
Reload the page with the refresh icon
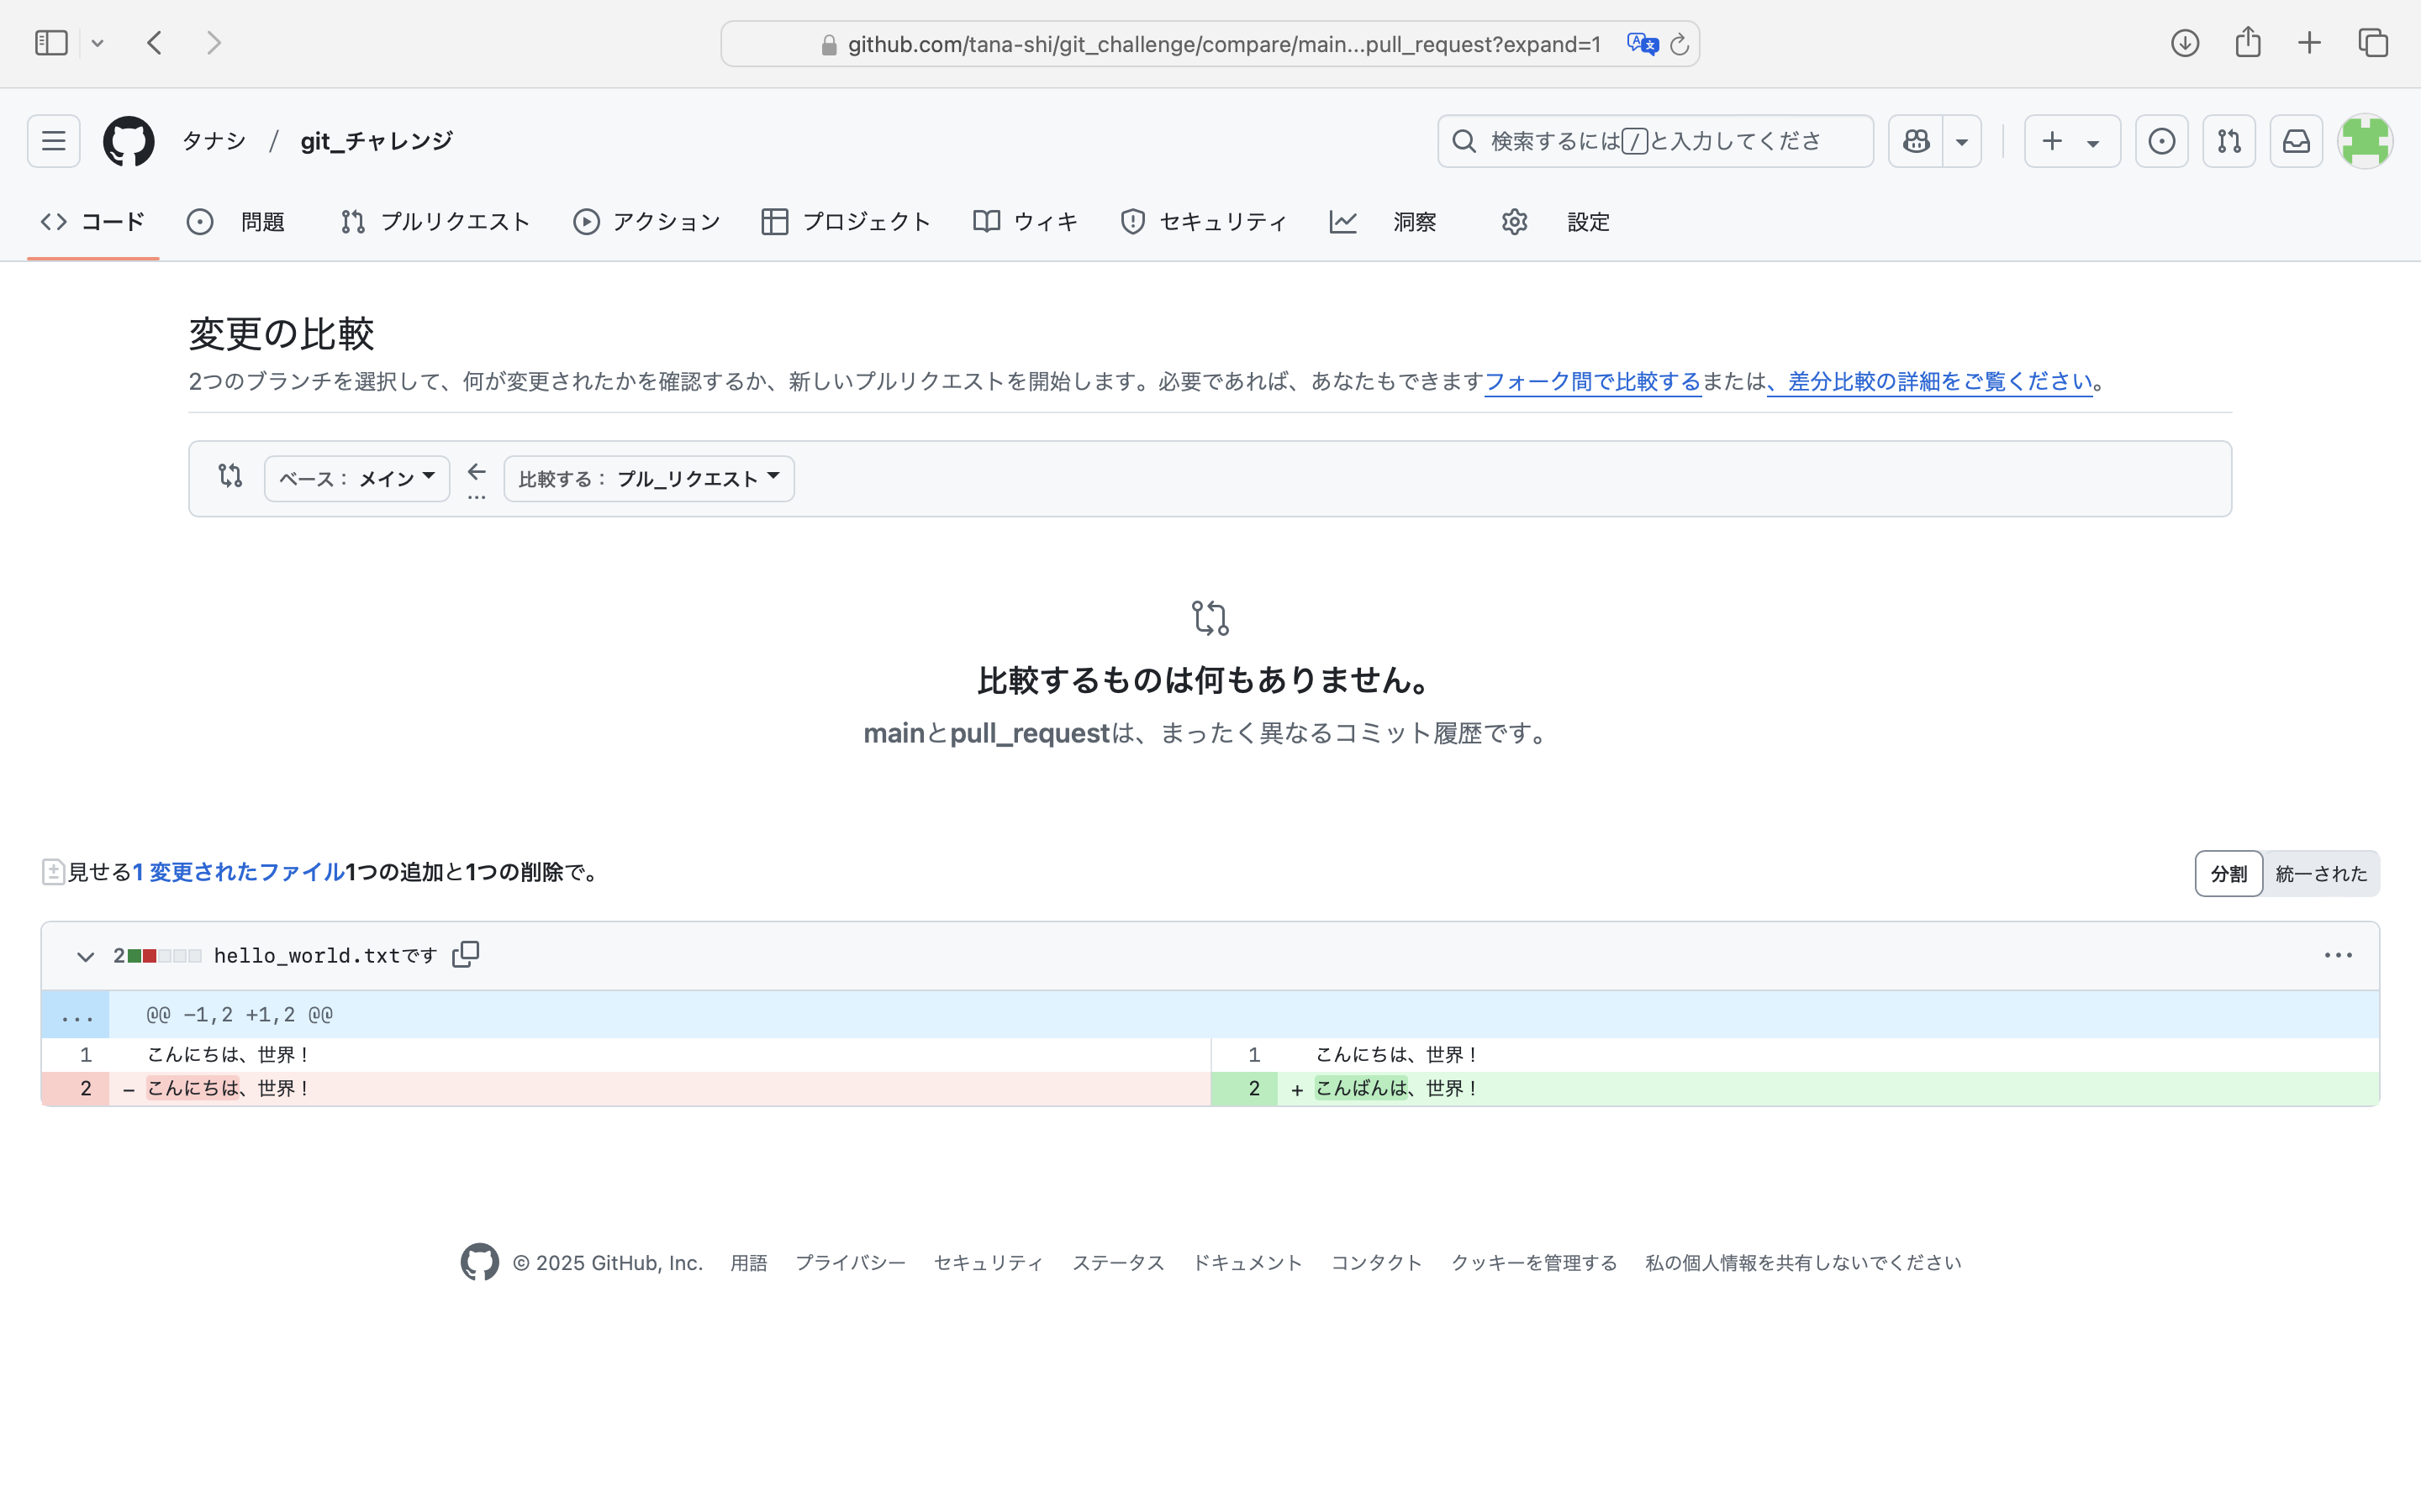pyautogui.click(x=1680, y=44)
